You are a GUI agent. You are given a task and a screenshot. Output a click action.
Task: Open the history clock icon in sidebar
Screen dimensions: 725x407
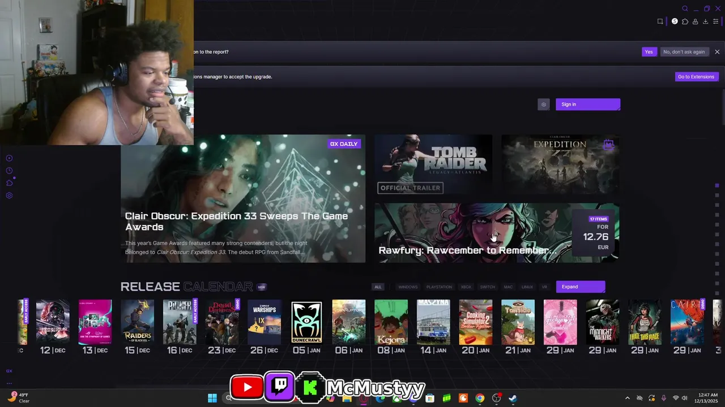(x=9, y=171)
